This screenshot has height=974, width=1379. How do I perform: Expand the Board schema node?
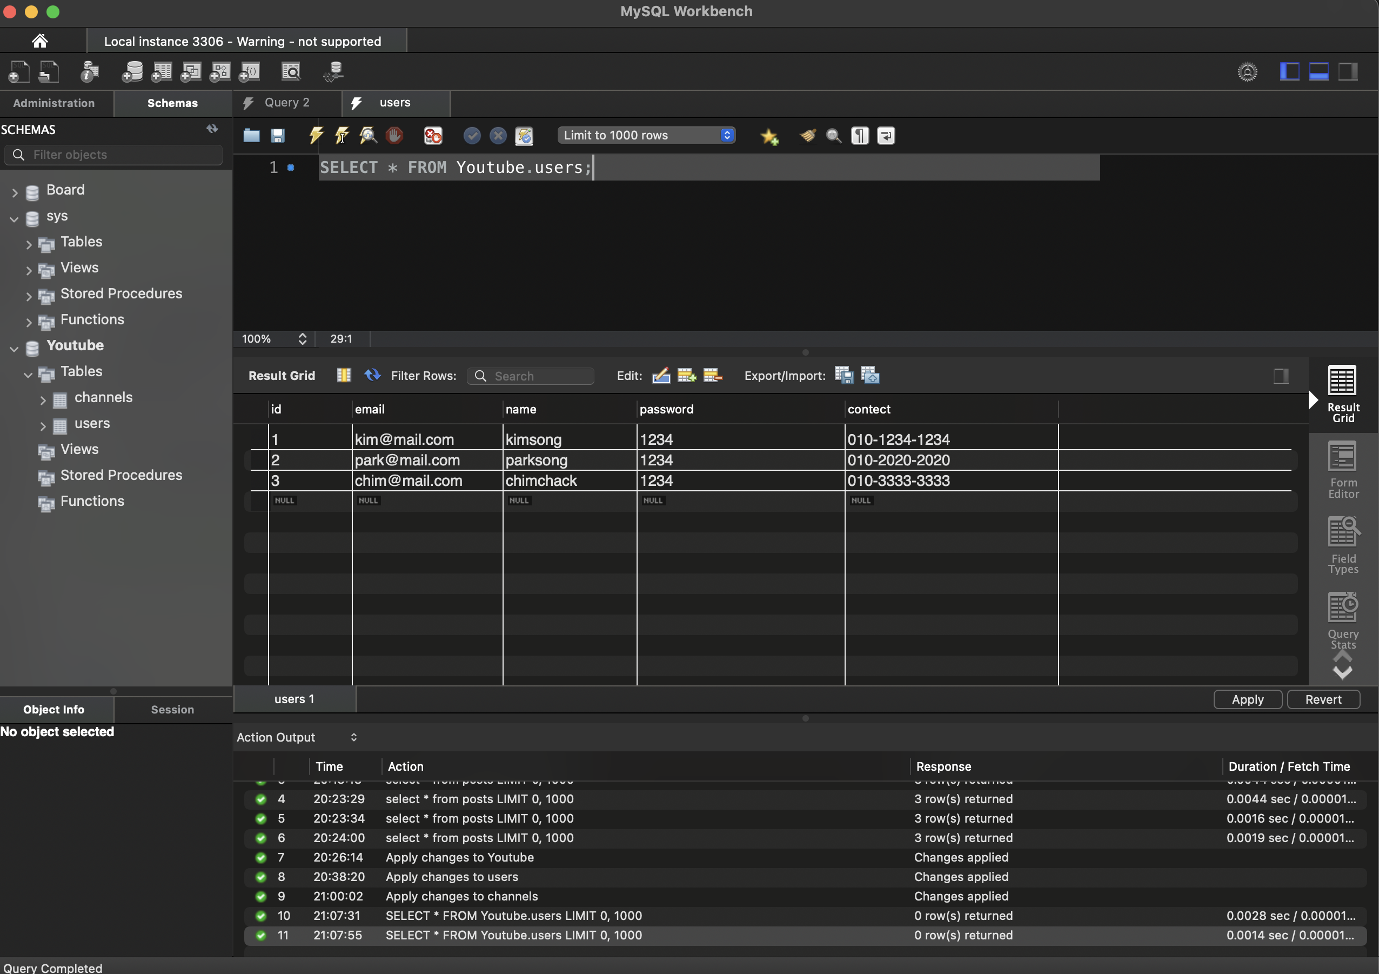click(15, 192)
